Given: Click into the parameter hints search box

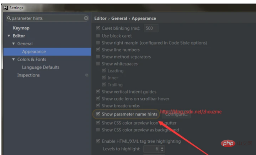Looking at the screenshot, I should click(x=47, y=18).
